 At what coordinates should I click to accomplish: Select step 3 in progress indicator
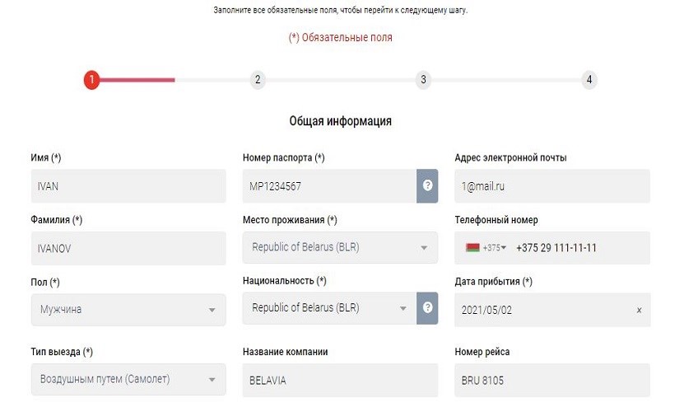click(x=423, y=80)
